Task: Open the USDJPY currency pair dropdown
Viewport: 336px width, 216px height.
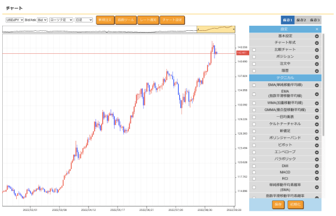Action: [x=15, y=20]
